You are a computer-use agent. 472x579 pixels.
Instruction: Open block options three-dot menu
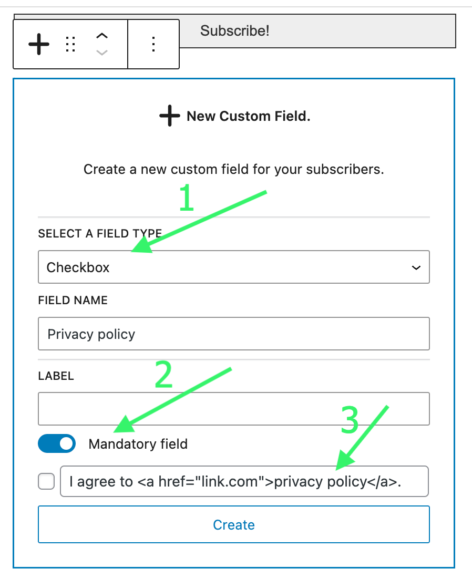point(153,44)
